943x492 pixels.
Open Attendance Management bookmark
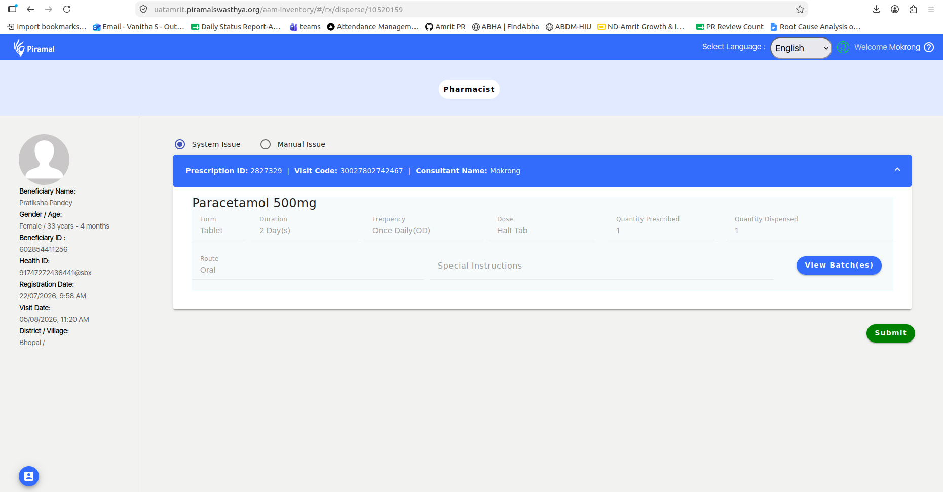(373, 27)
